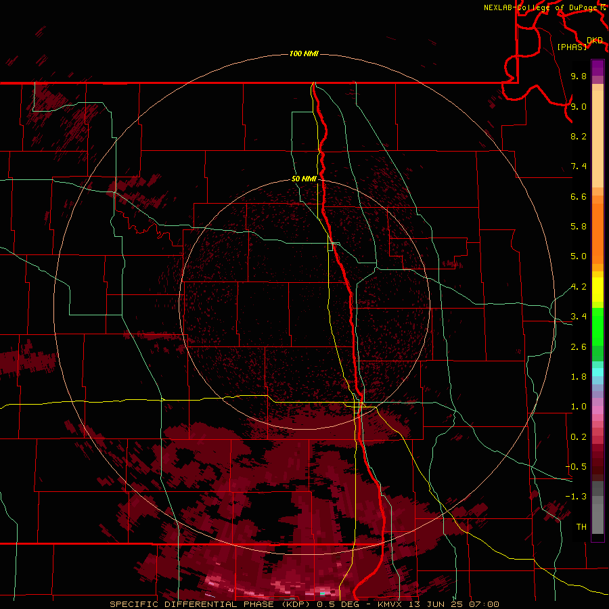Click the NEXLAB-College of DuPage label
Viewport: 609px width, 609px height.
click(x=540, y=7)
